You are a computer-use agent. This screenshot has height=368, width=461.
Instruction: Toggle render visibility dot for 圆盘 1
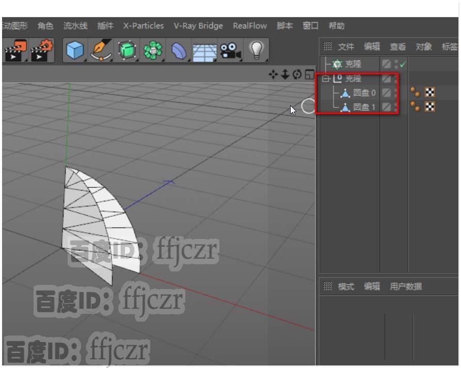coord(395,109)
